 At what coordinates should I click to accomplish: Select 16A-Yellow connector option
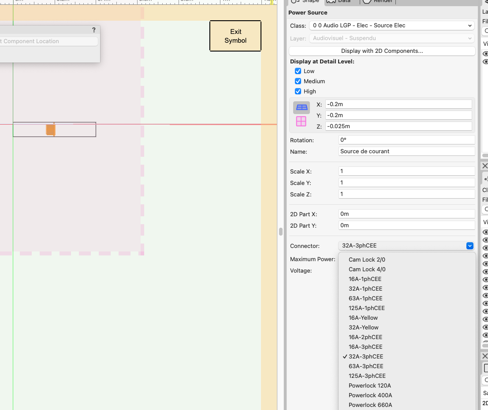click(x=363, y=318)
